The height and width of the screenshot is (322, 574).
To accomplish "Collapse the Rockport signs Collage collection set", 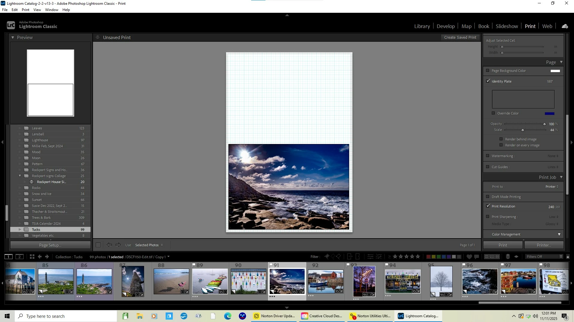I will click(20, 176).
